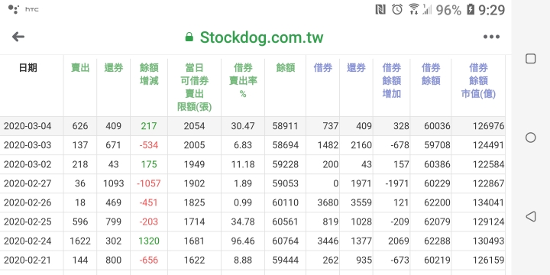Tap the NFC status bar icon
The width and height of the screenshot is (550, 275).
click(380, 9)
